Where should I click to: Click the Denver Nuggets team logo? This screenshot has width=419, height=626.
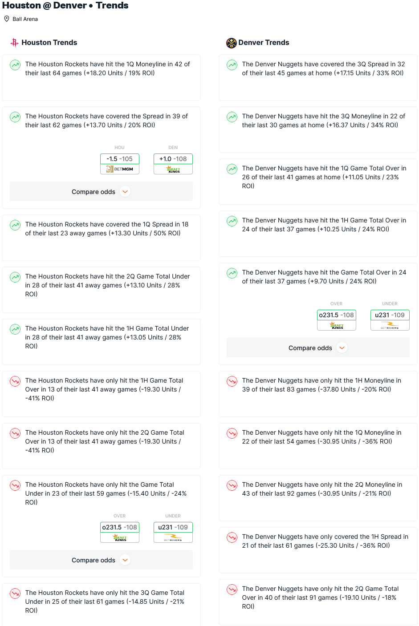231,43
